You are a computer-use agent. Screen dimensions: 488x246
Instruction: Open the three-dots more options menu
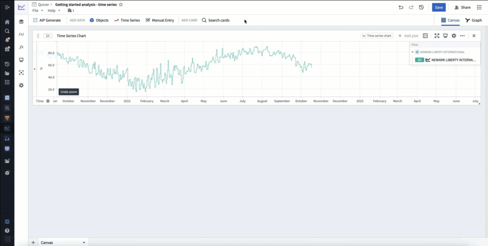tap(462, 36)
